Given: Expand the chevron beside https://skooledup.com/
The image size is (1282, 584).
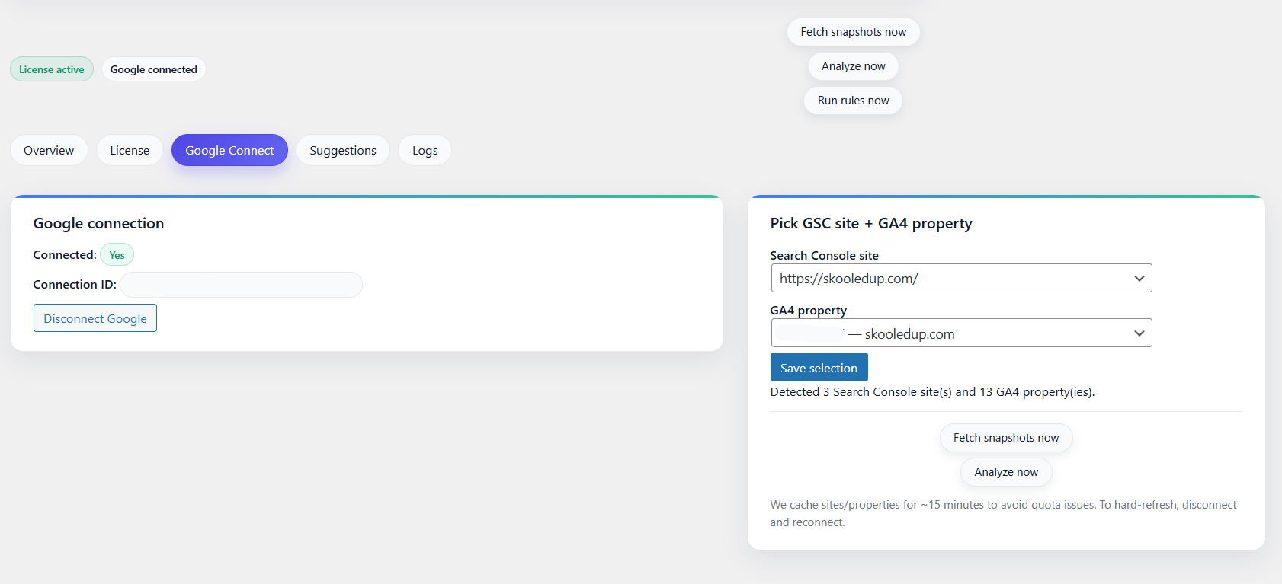Looking at the screenshot, I should click(x=1139, y=279).
